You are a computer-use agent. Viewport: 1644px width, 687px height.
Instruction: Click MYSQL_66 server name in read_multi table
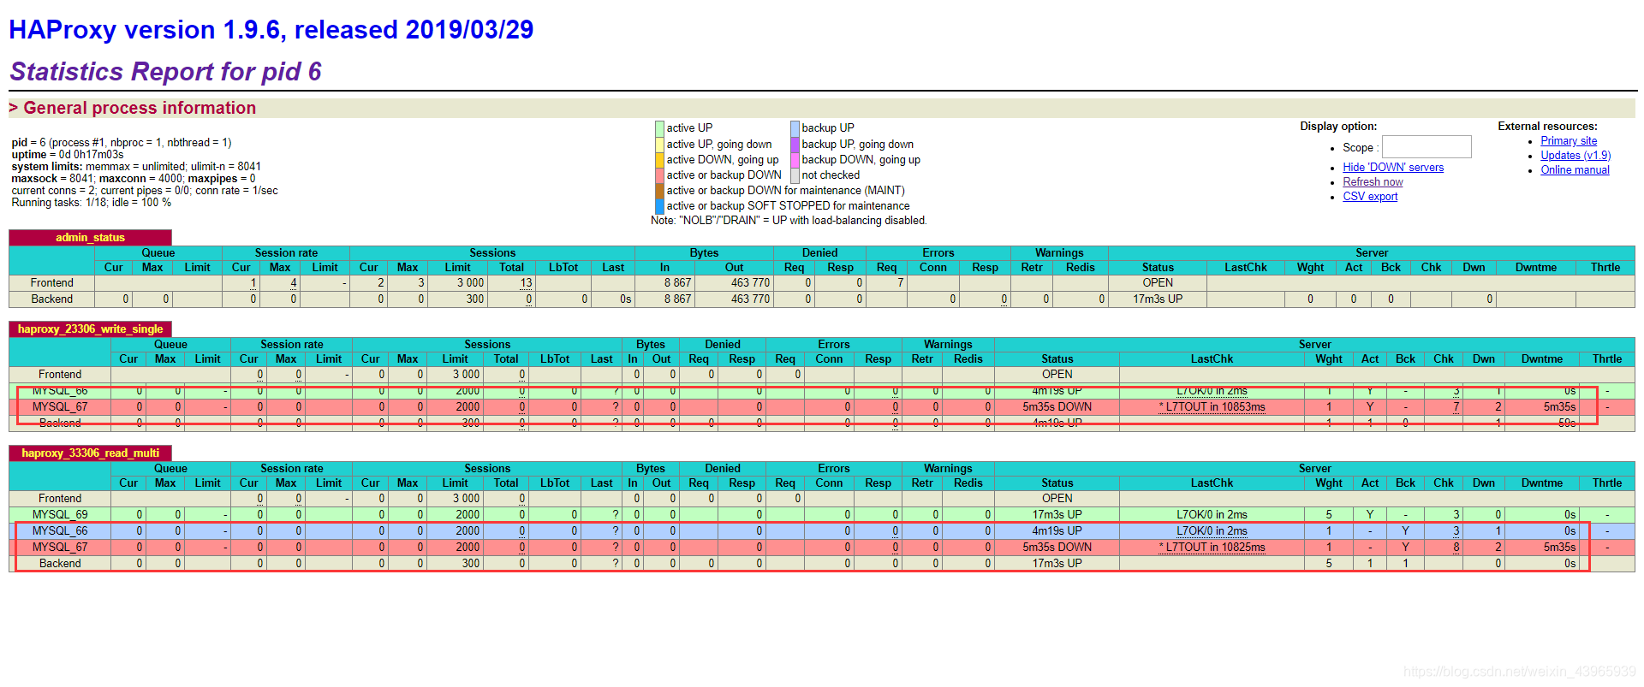pyautogui.click(x=60, y=531)
